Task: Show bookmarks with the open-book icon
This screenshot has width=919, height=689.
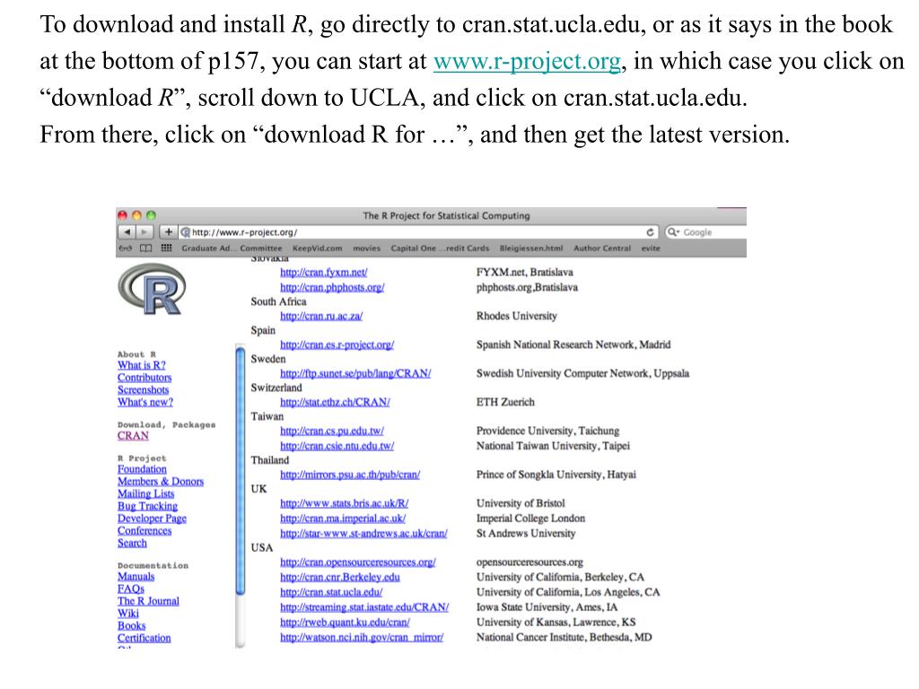Action: pos(146,249)
